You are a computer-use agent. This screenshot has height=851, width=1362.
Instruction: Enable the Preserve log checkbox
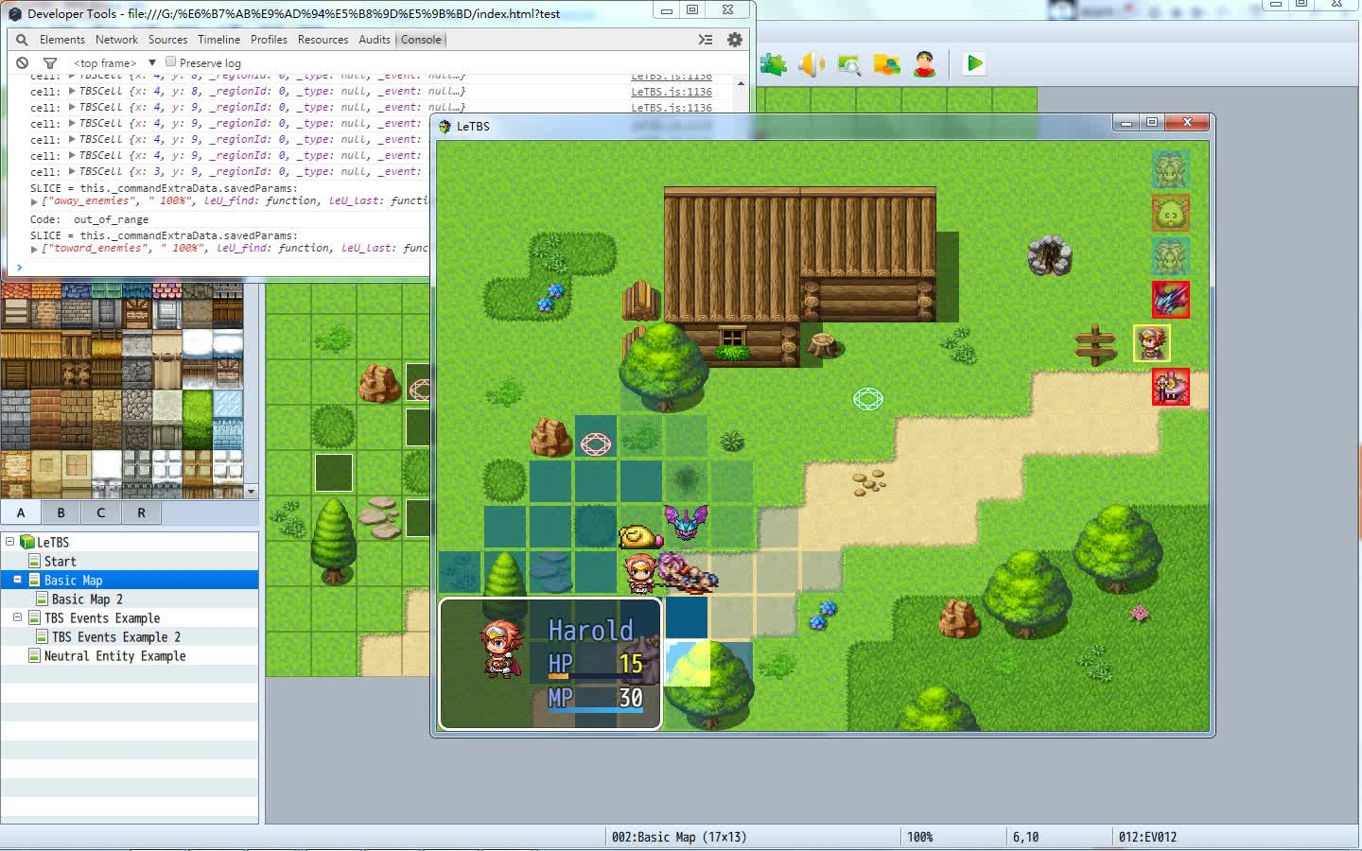(170, 61)
